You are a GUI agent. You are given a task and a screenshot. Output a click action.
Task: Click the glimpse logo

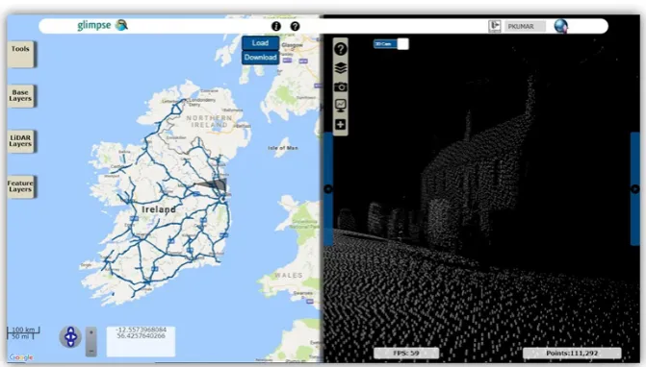click(x=103, y=26)
